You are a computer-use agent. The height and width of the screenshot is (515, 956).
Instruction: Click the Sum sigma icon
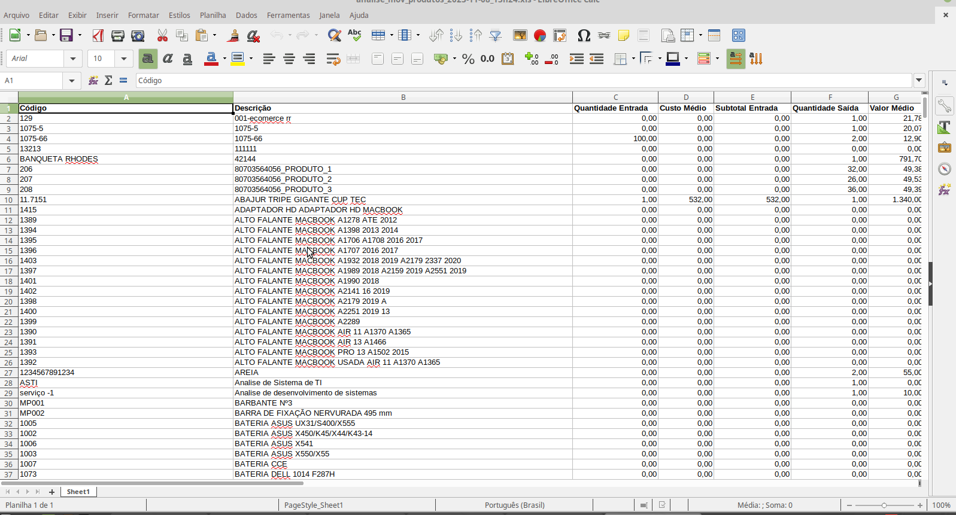[x=108, y=80]
